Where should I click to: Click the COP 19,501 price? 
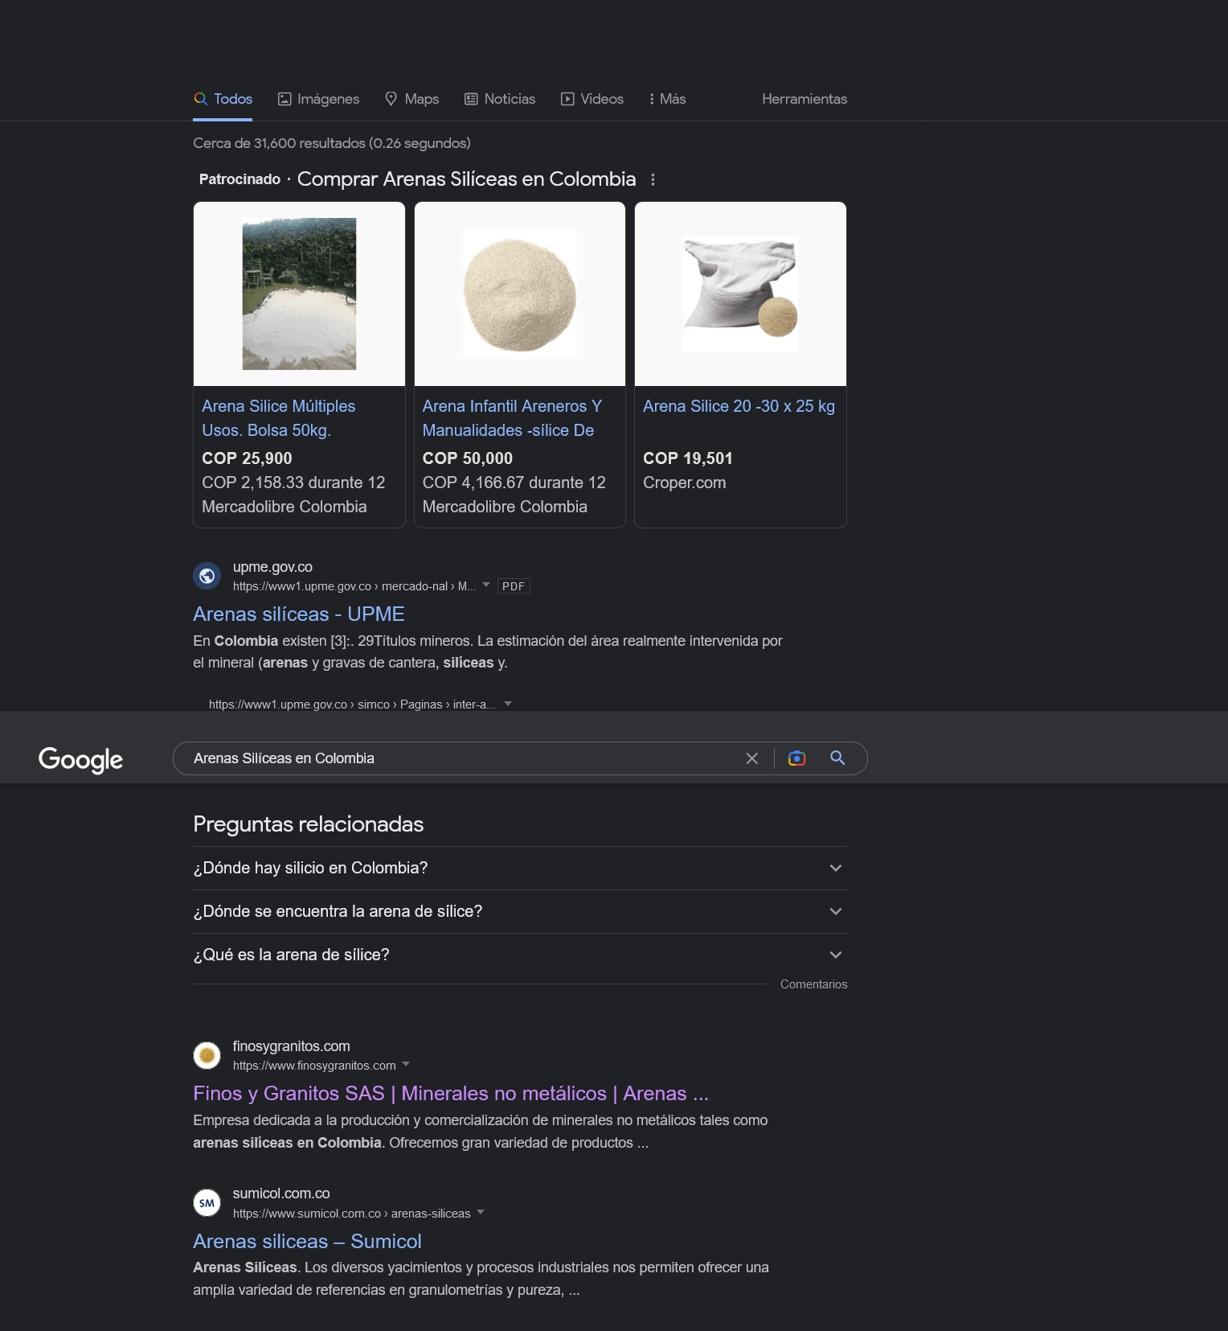[x=688, y=458]
